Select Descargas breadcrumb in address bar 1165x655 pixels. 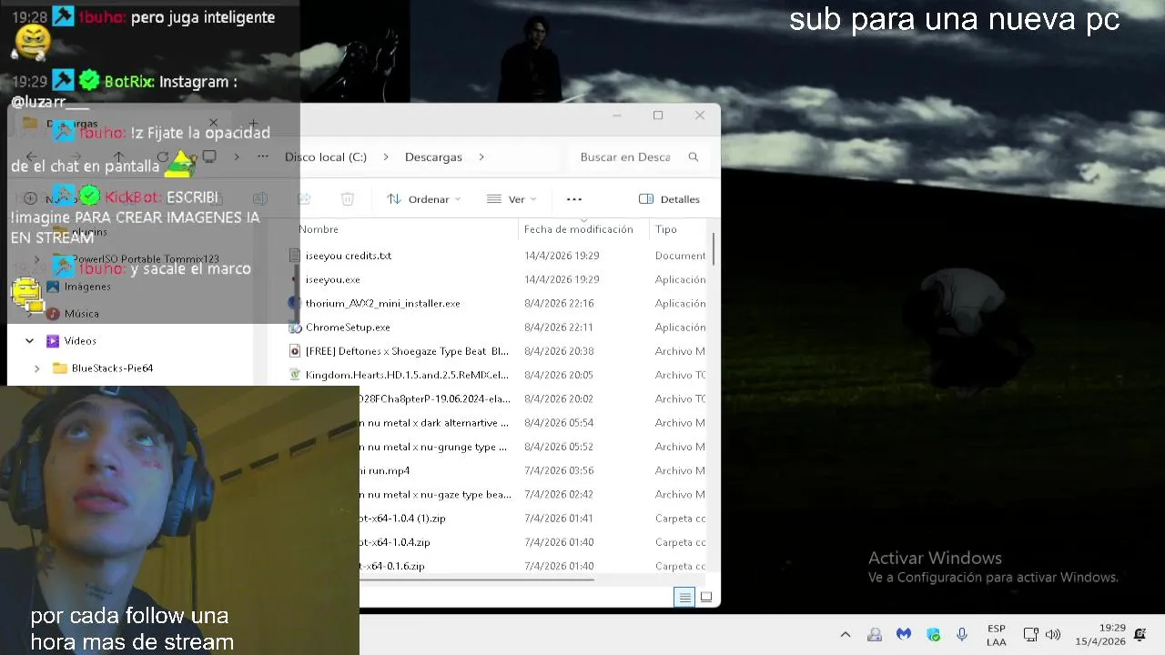[x=433, y=156]
